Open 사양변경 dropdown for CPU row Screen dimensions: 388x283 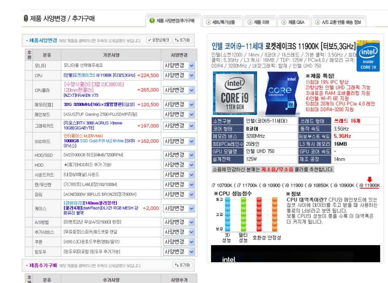click(179, 75)
